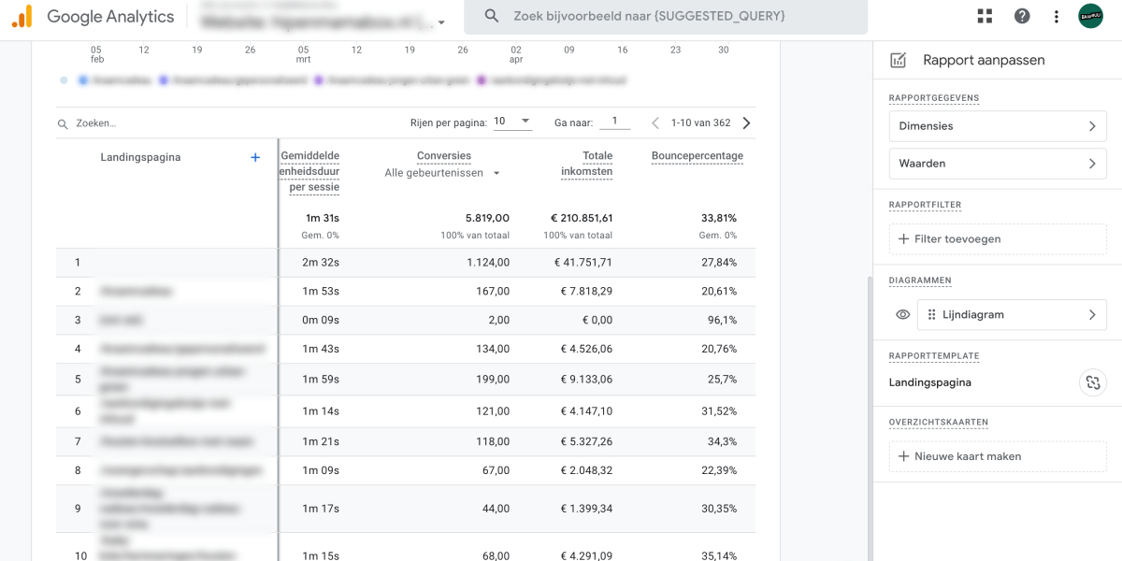Expand the Alle gebeurtenissen dropdown
This screenshot has width=1122, height=561.
coord(442,173)
